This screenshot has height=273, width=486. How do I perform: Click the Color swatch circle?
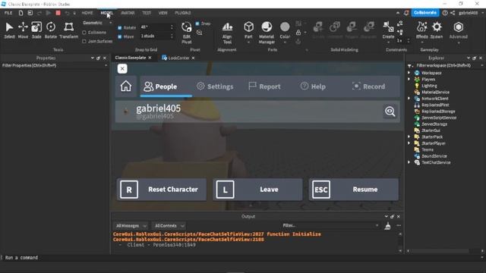pos(285,27)
